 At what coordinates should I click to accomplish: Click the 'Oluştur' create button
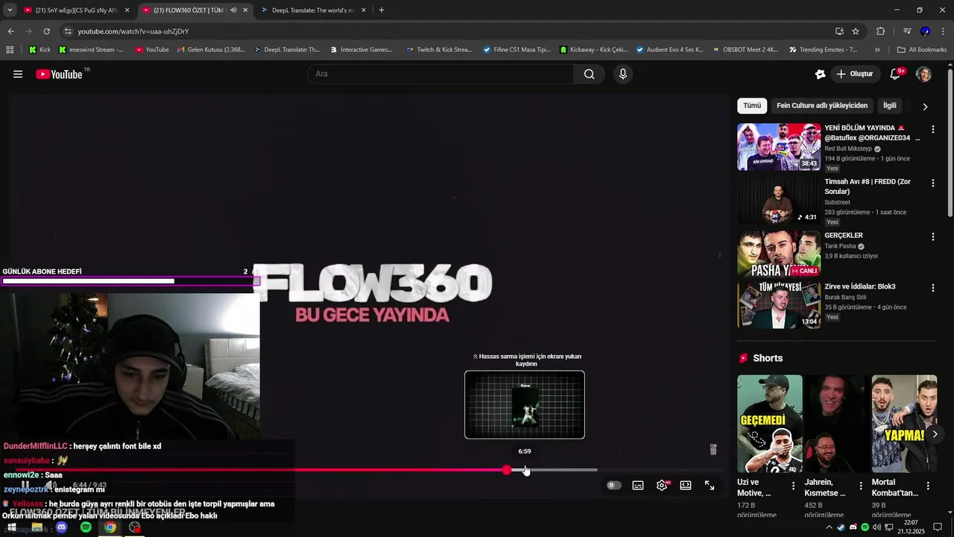tap(854, 74)
